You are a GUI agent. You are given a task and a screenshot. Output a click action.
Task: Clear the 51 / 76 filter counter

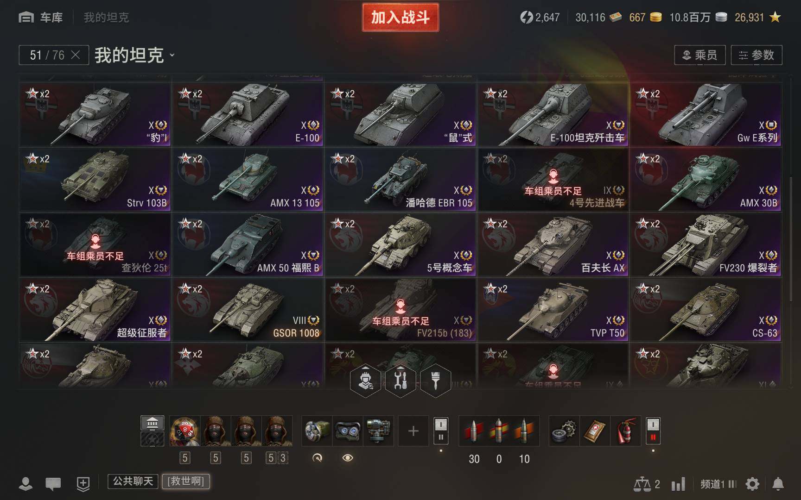coord(76,55)
